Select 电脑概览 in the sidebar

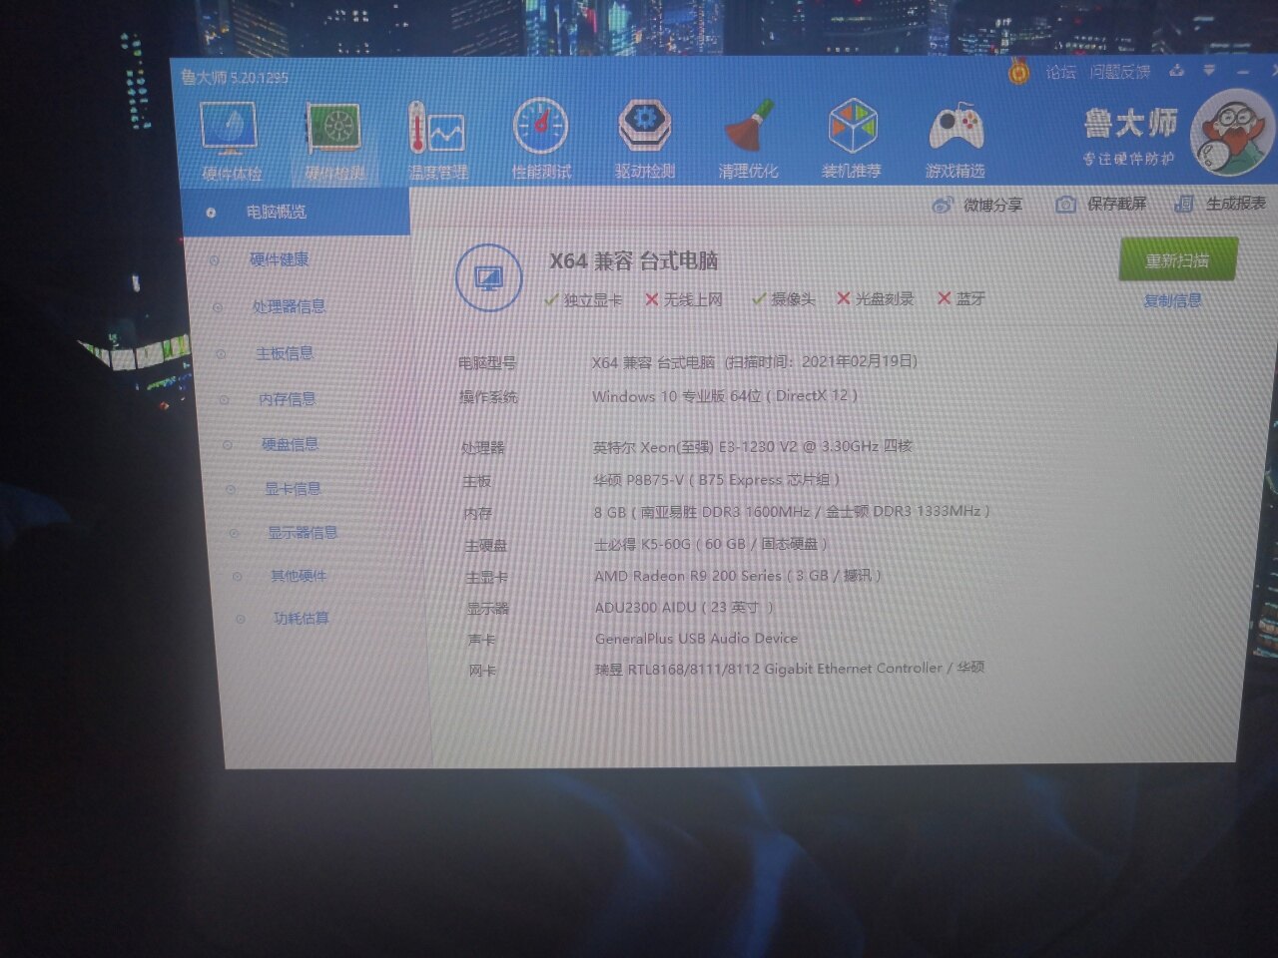tap(277, 213)
